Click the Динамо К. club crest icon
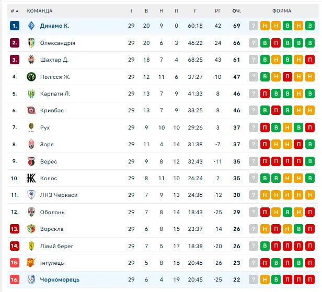The height and width of the screenshot is (292, 322). coord(31,26)
